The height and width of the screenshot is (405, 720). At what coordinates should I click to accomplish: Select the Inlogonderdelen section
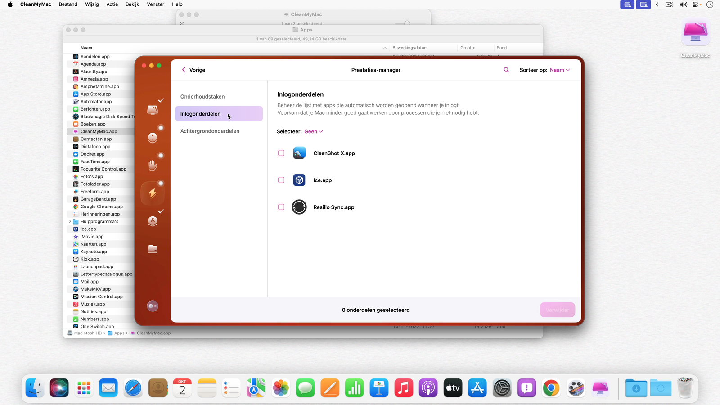tap(219, 114)
